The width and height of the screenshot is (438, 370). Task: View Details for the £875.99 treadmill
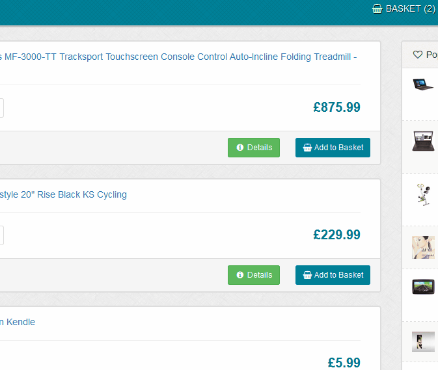(254, 148)
